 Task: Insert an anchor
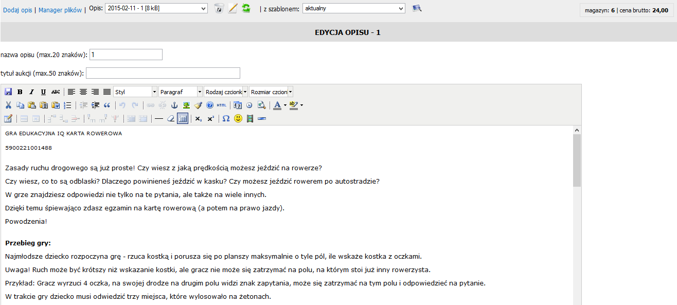tap(174, 105)
